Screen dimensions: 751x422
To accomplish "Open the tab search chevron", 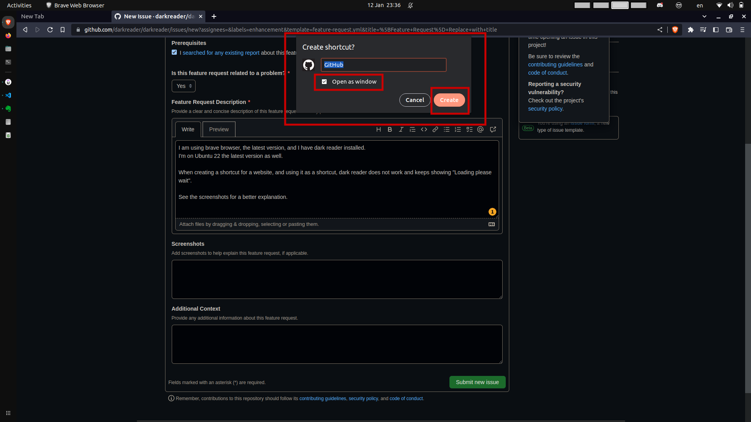I will (704, 16).
